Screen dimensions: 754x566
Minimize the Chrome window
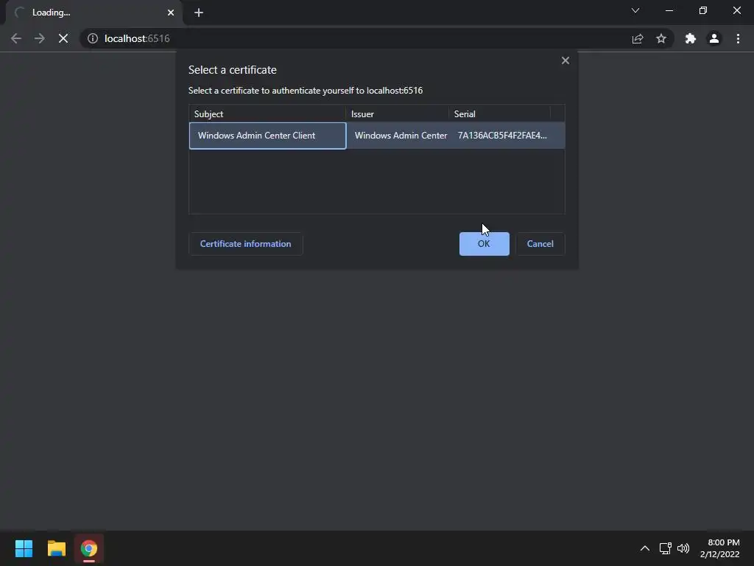coord(669,10)
